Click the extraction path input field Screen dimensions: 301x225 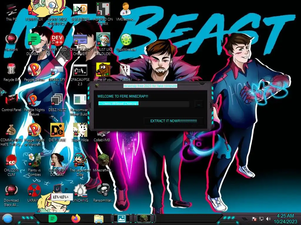pyautogui.click(x=143, y=103)
